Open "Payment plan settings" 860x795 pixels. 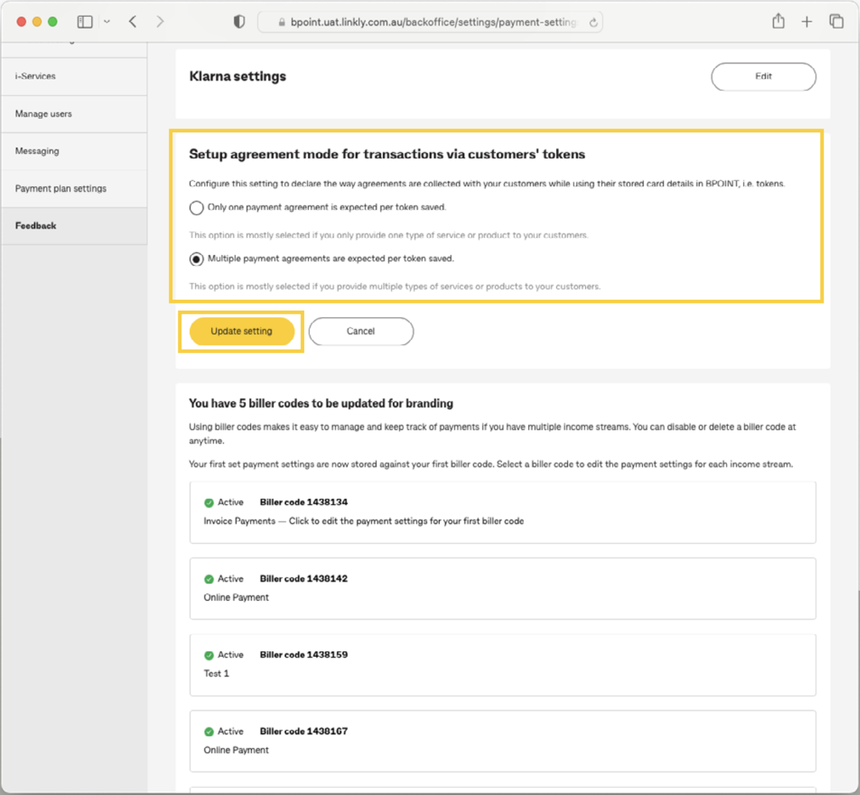61,189
